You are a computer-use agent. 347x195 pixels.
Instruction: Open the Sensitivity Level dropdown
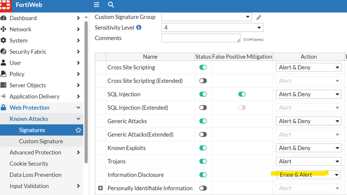pos(212,28)
